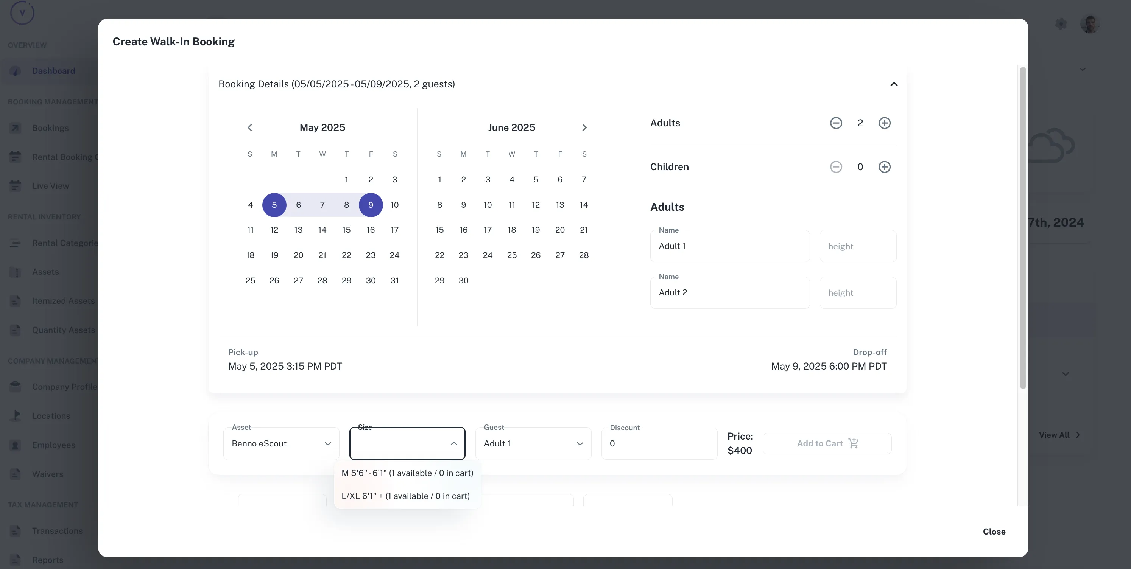Viewport: 1131px width, 569px height.
Task: Open Live View from the sidebar
Action: [x=16, y=186]
